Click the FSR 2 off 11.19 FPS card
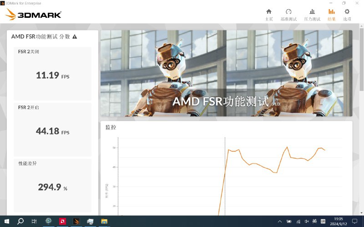The height and width of the screenshot is (227, 364). 53,74
